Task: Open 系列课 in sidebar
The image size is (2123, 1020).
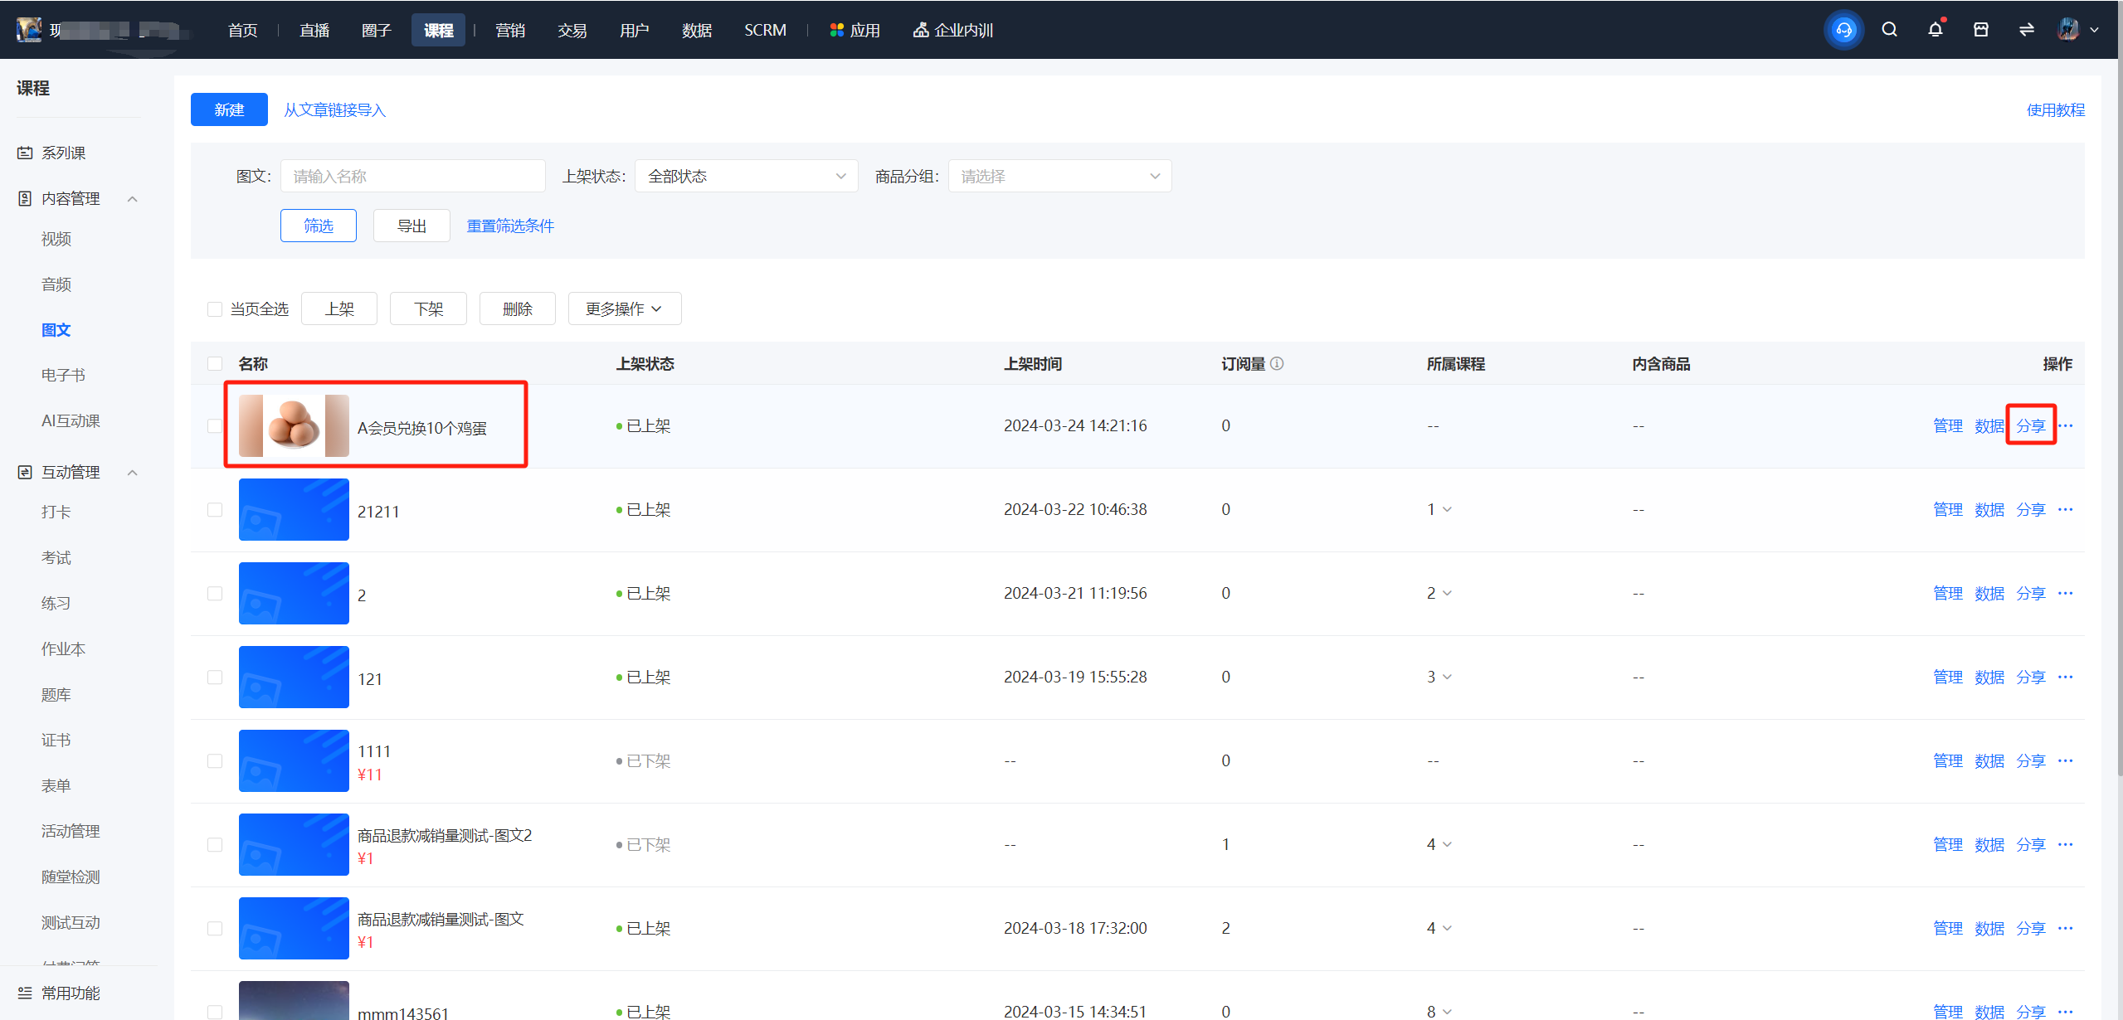Action: click(x=63, y=153)
